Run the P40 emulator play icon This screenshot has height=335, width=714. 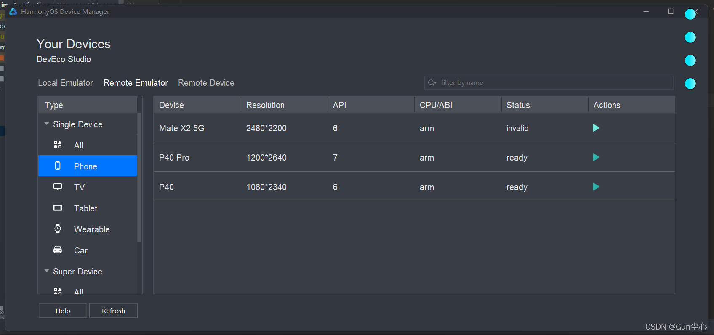[596, 187]
